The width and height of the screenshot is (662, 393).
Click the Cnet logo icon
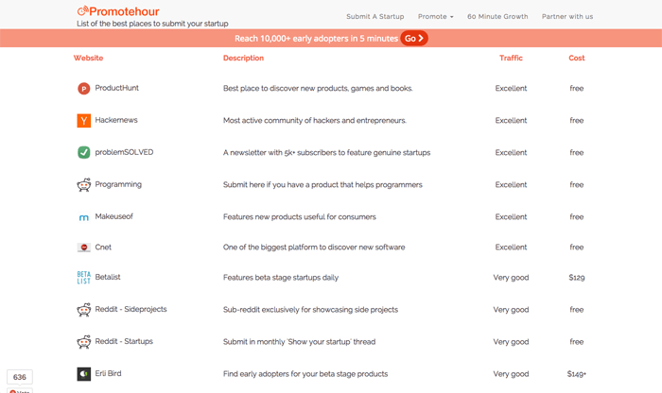coord(83,248)
